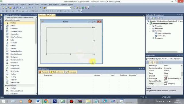
Task: Start debugging with the green play arrow
Action: [41, 8]
